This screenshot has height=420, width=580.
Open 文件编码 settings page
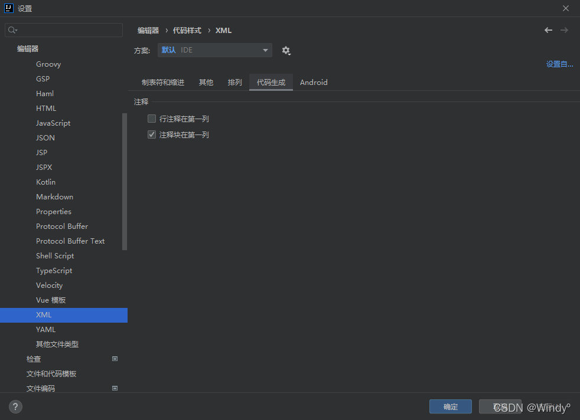(41, 389)
